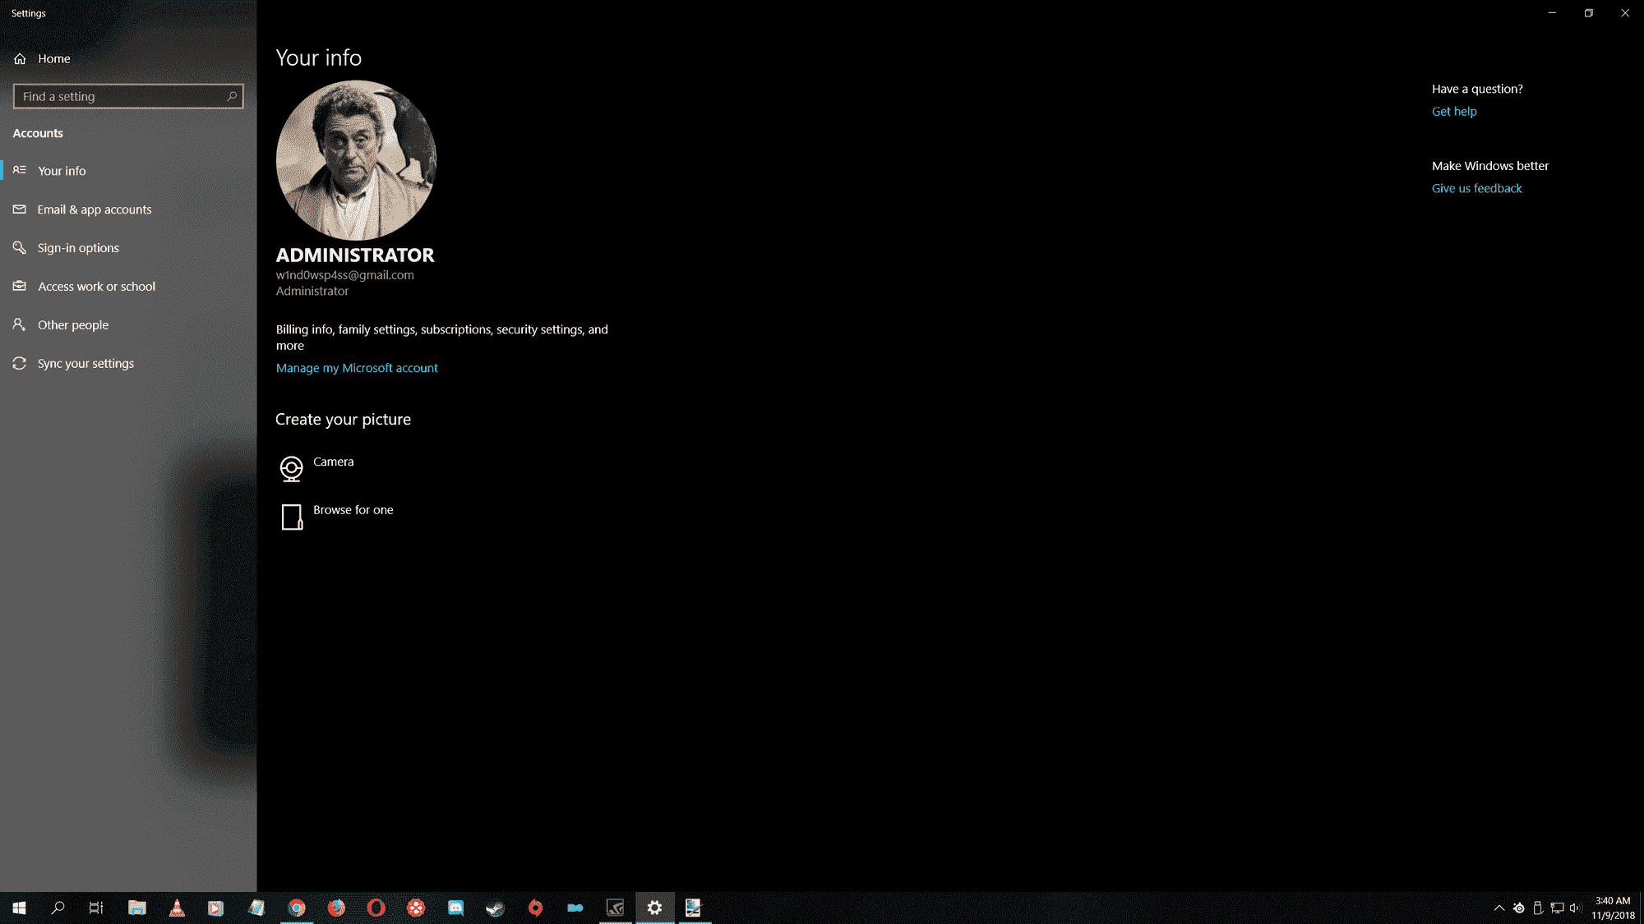1644x924 pixels.
Task: Open Manage my Microsoft account link
Action: click(x=357, y=368)
